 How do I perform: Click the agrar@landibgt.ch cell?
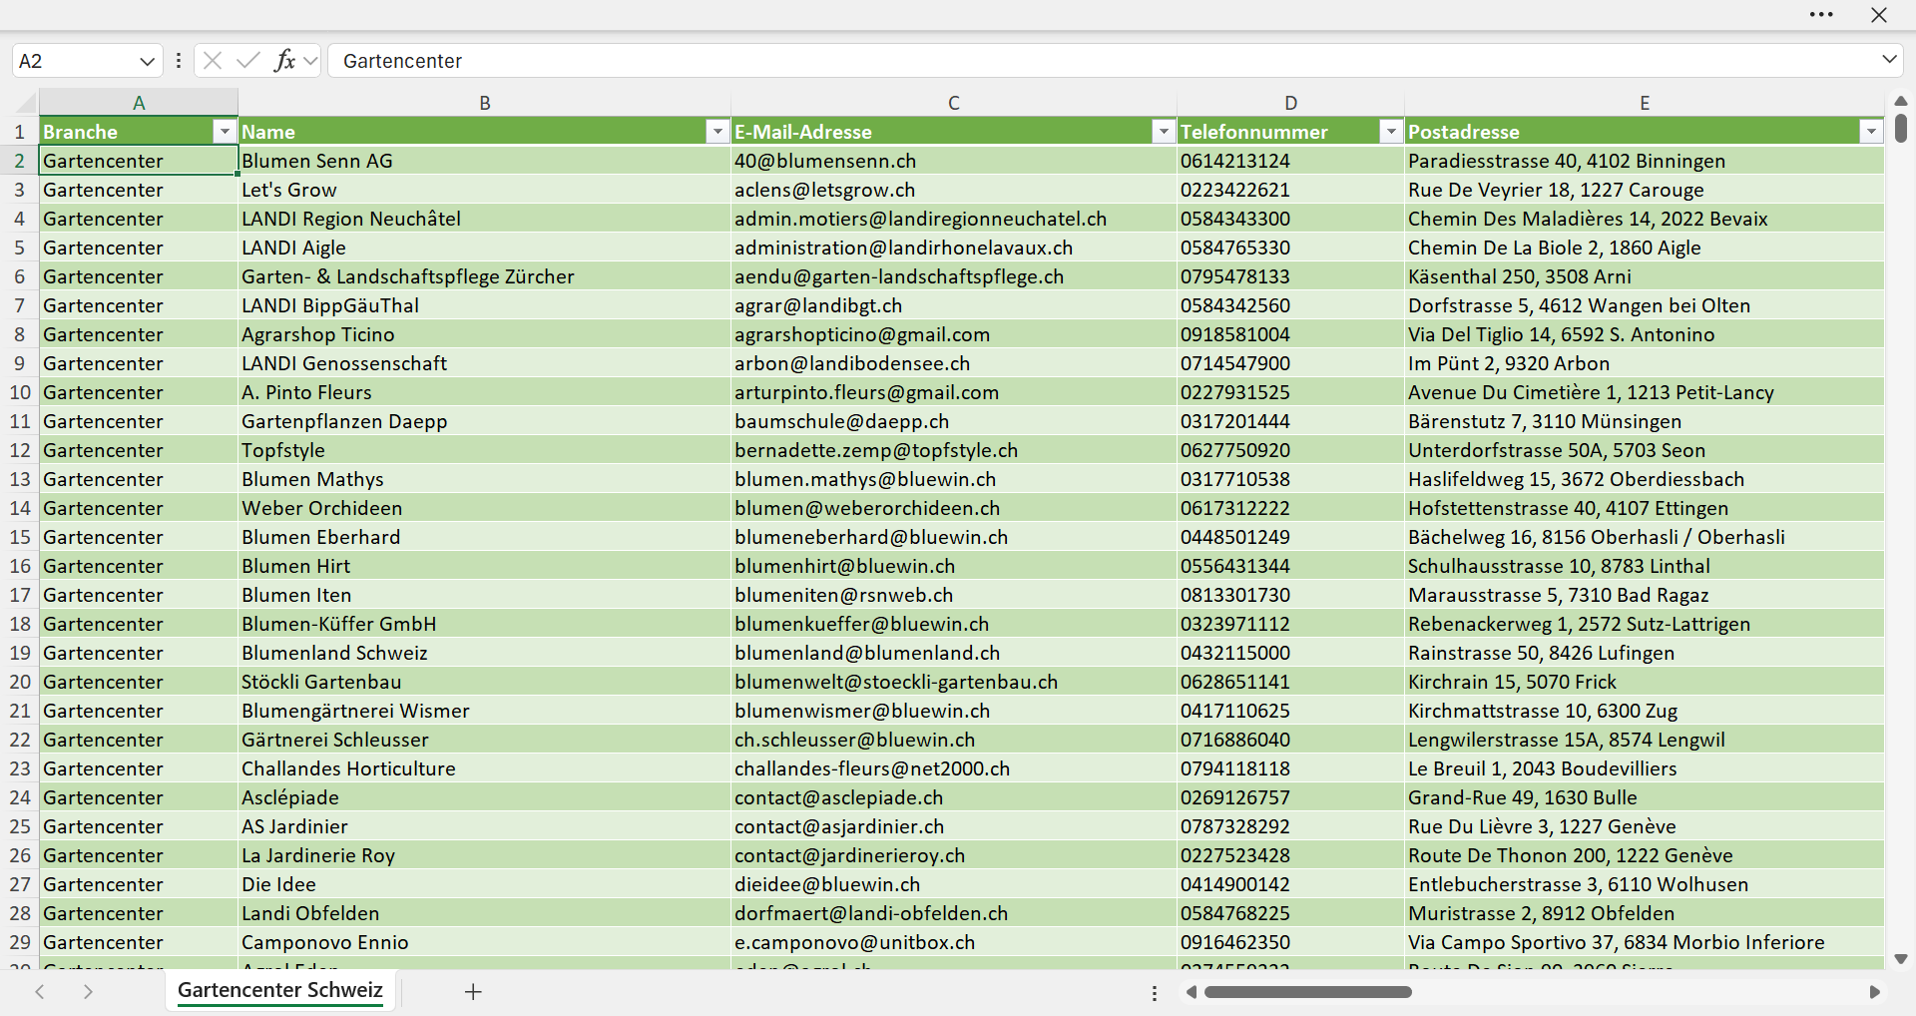point(954,305)
